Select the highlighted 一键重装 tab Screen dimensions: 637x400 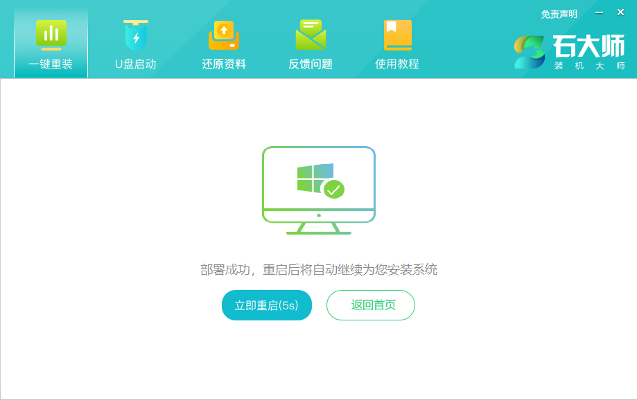click(50, 44)
